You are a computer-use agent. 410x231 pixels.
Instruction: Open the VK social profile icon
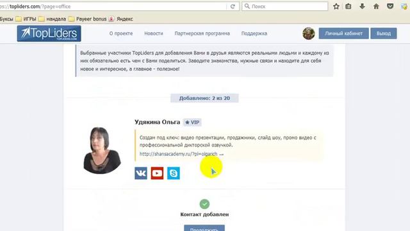pyautogui.click(x=141, y=173)
